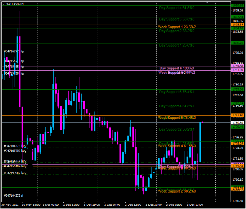
Task: Click the Day Support 2 38.2%1 label
Action: 177,129
